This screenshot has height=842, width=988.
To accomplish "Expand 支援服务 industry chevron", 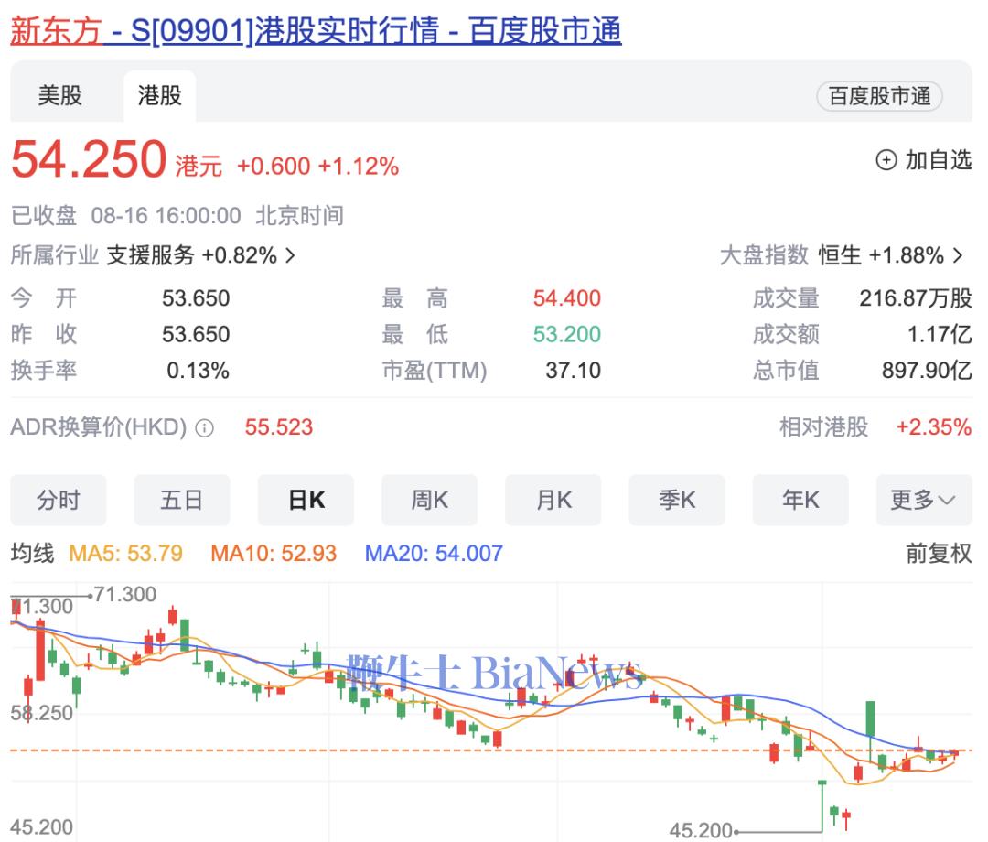I will (290, 255).
